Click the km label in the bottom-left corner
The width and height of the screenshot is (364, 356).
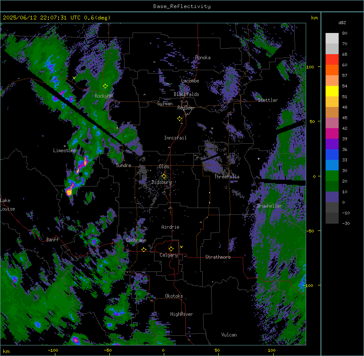[6, 351]
